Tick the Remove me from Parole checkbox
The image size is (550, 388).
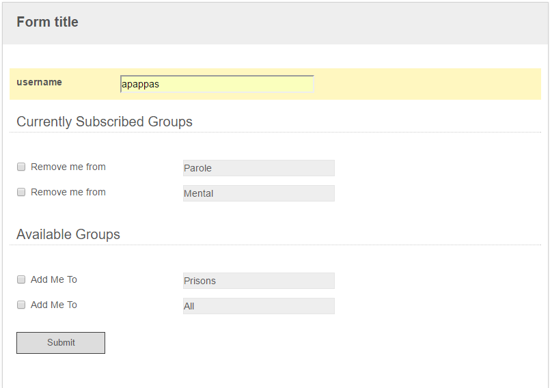coord(21,167)
